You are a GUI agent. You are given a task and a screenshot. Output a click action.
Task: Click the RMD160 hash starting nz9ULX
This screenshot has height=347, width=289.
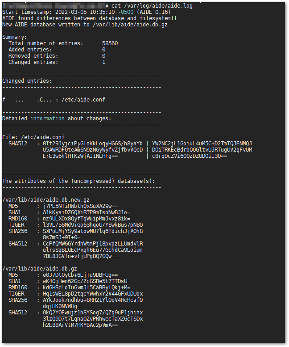pos(87,219)
